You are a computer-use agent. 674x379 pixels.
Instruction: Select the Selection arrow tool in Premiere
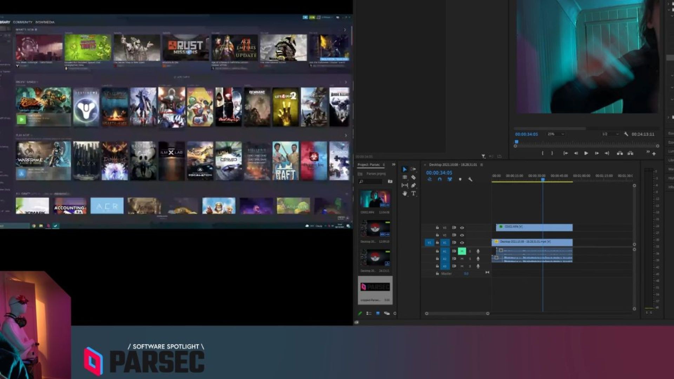(404, 169)
